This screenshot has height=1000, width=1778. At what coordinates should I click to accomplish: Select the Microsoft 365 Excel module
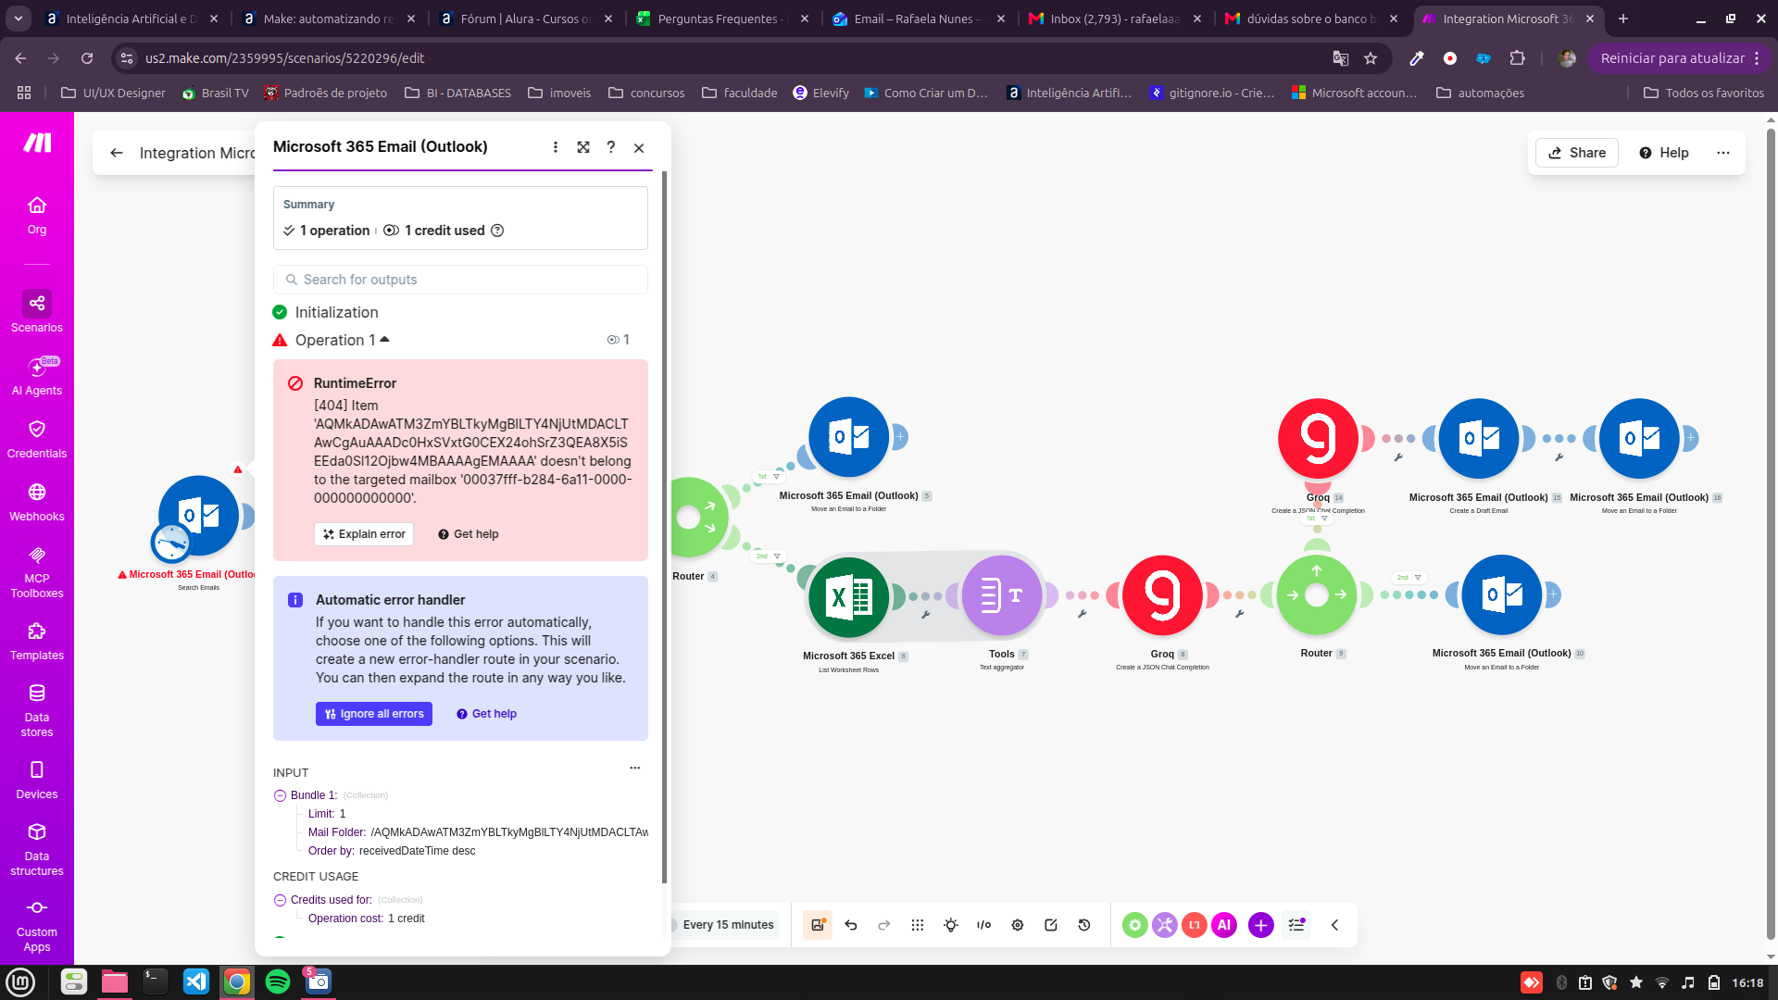[x=849, y=598]
